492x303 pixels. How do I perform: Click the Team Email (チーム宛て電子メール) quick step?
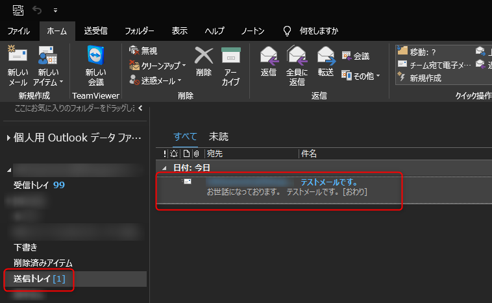(x=434, y=65)
